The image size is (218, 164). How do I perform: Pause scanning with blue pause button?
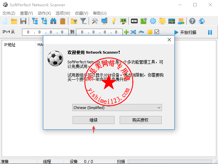pyautogui.click(x=210, y=32)
